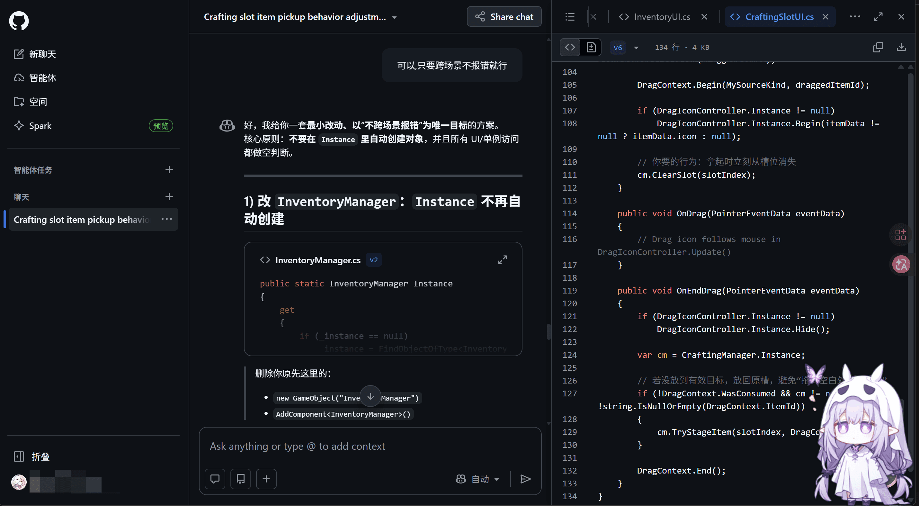
Task: Open the GitHub home logo
Action: [19, 21]
